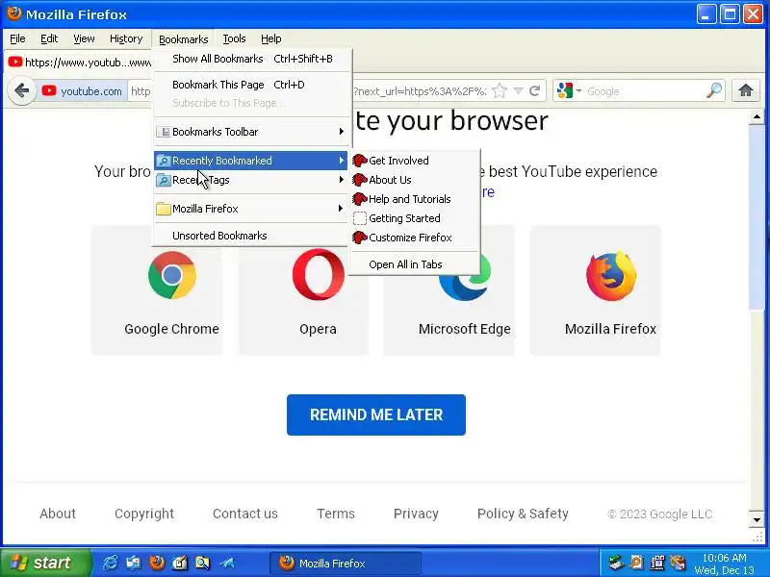This screenshot has width=770, height=577.
Task: Click the Mozilla Firefox browser logo
Action: pos(611,276)
